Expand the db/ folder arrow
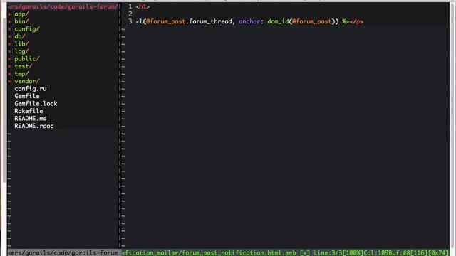Screen dimensions: 456x256 [9, 36]
